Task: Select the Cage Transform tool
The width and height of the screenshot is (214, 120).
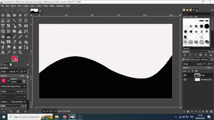Action: (x=26, y=31)
